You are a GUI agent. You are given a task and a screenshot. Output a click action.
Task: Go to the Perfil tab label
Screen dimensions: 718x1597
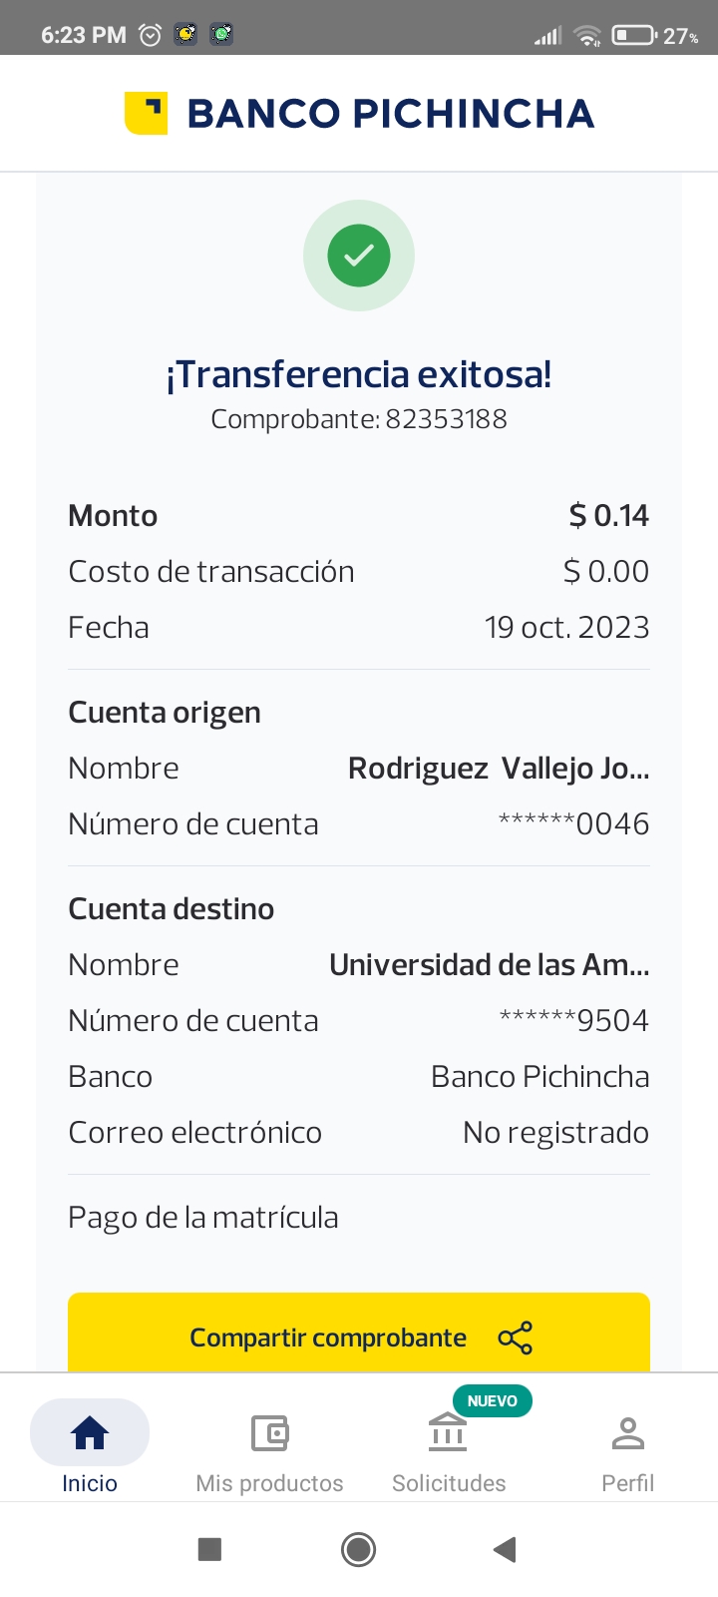(x=627, y=1483)
